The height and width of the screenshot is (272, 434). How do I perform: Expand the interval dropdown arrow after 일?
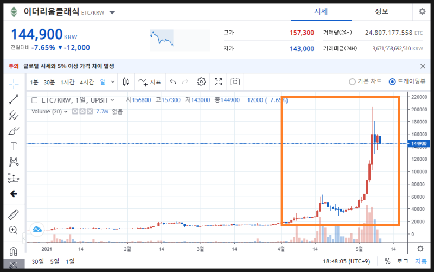click(113, 82)
